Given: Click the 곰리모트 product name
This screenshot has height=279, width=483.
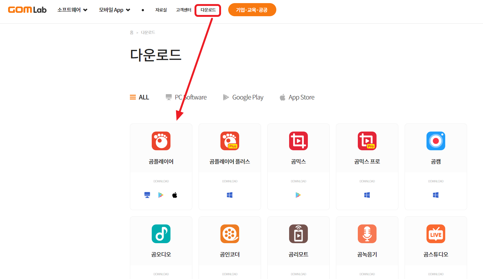Looking at the screenshot, I should coord(298,254).
